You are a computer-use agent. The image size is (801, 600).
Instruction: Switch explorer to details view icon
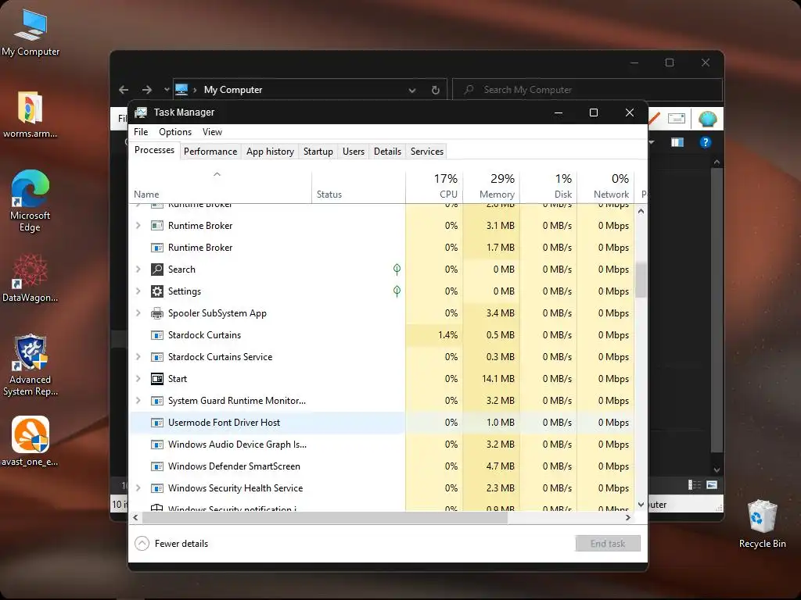(x=695, y=484)
